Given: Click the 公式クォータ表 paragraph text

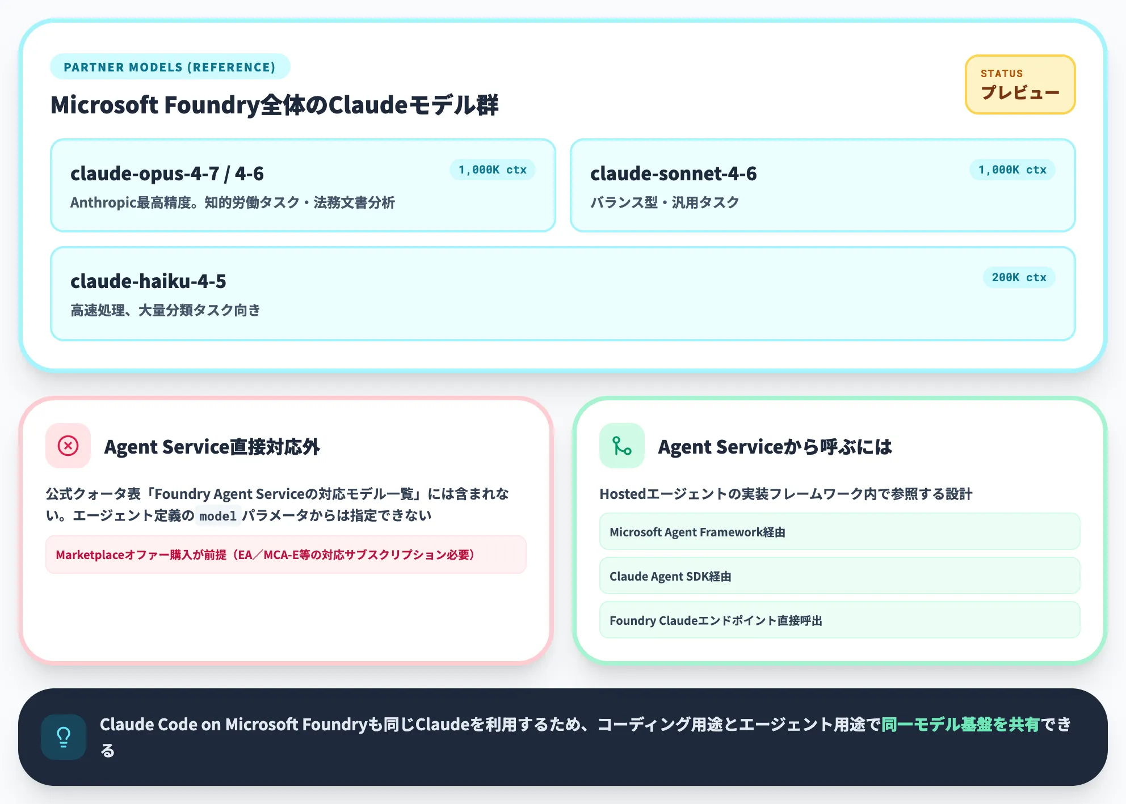Looking at the screenshot, I should coord(278,505).
